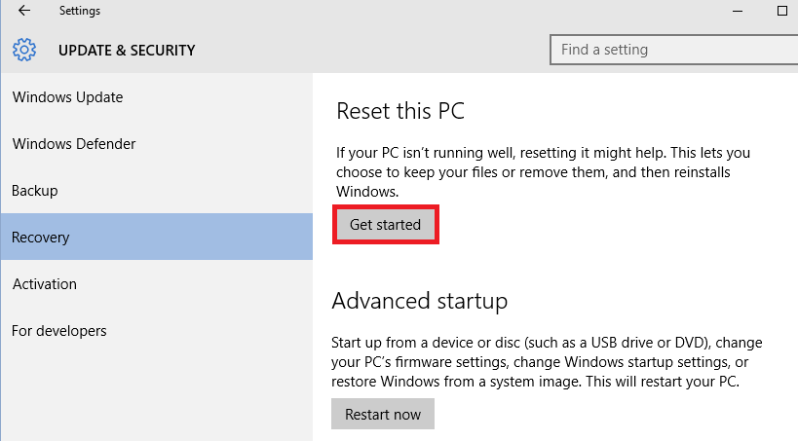The image size is (798, 441).
Task: Click the Settings window title text
Action: [79, 11]
